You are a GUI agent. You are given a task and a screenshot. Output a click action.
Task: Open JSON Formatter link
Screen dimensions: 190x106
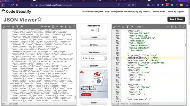pyautogui.click(x=90, y=11)
